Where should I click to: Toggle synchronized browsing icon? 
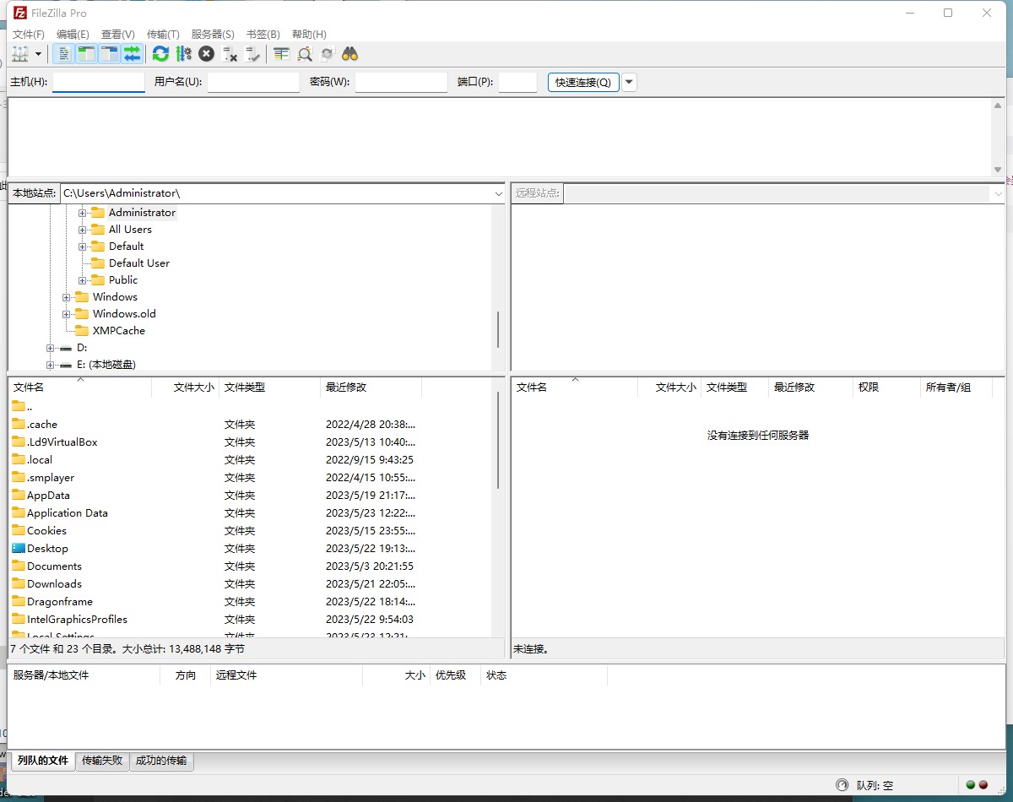(x=328, y=54)
